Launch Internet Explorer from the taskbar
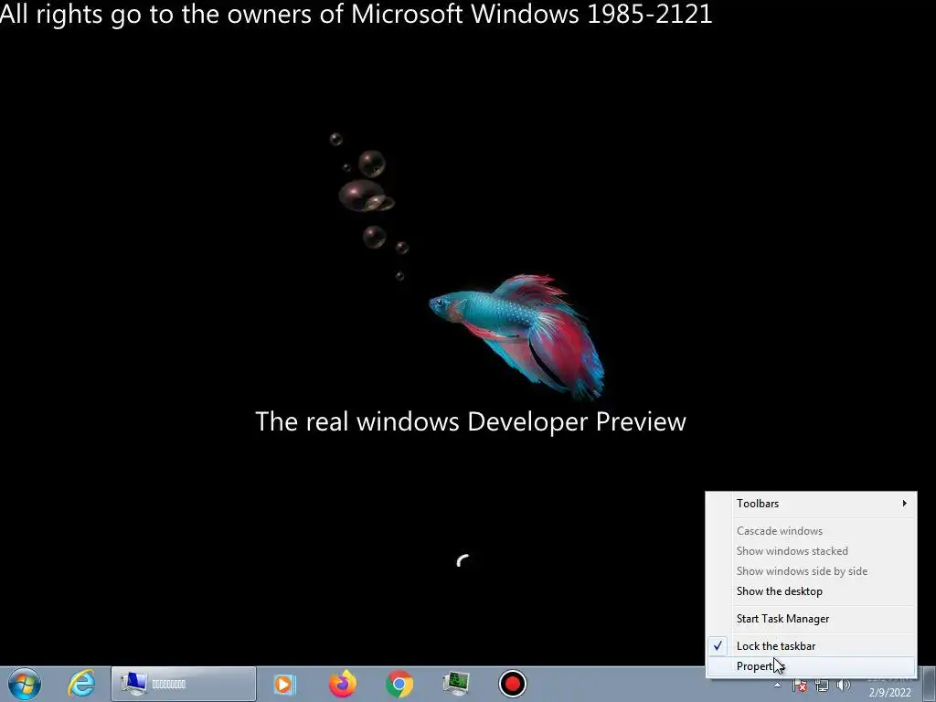 (81, 684)
